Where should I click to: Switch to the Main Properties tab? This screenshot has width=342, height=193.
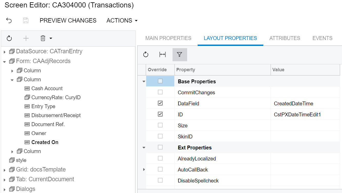click(x=168, y=38)
